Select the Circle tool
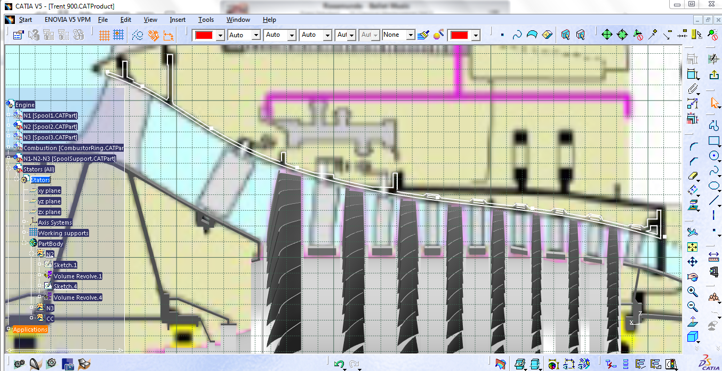The image size is (722, 371). click(713, 155)
